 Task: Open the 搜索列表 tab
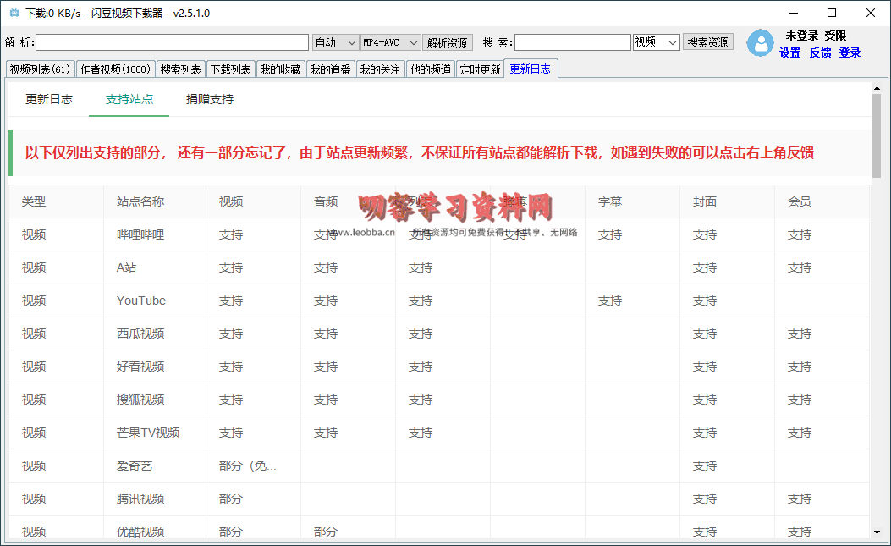click(181, 69)
